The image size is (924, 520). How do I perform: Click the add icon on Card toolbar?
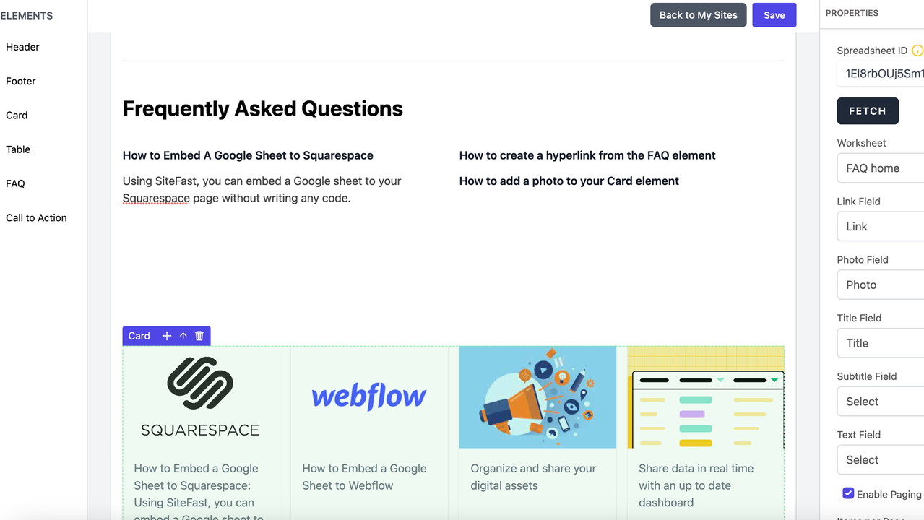(167, 336)
